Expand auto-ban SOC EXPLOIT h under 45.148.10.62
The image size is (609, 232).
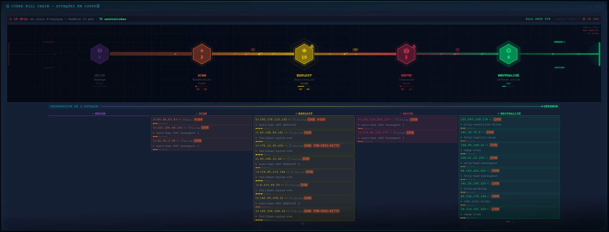click(278, 164)
